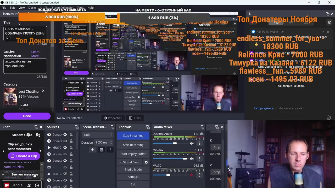
Task: Toggle lock on the Text (GDI) source
Action: point(71,174)
